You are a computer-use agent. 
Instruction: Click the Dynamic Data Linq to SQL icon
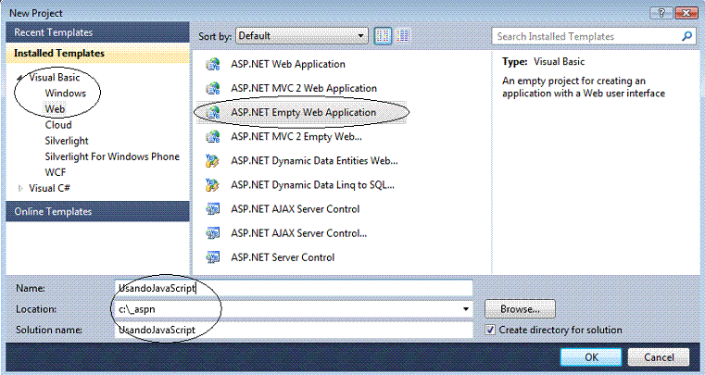(212, 185)
